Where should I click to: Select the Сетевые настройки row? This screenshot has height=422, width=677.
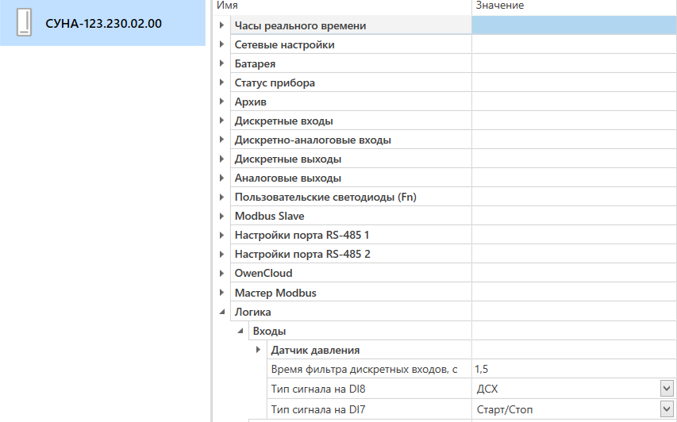click(x=351, y=44)
